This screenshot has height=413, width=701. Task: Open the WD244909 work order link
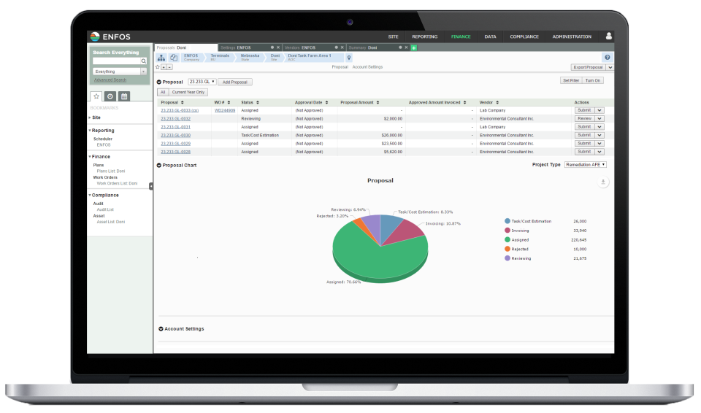click(225, 110)
